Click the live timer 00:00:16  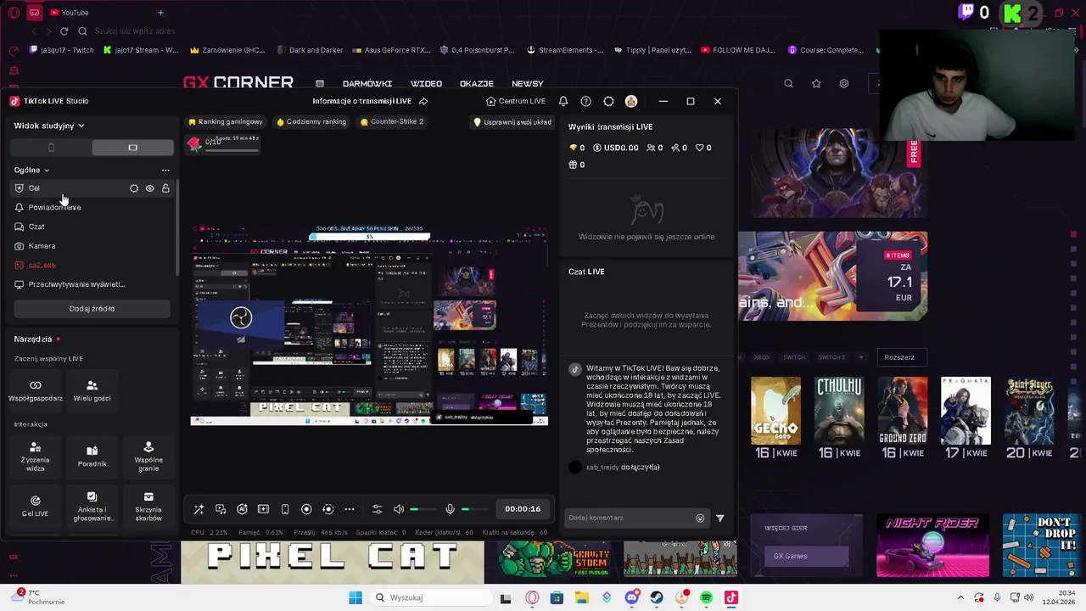click(523, 509)
